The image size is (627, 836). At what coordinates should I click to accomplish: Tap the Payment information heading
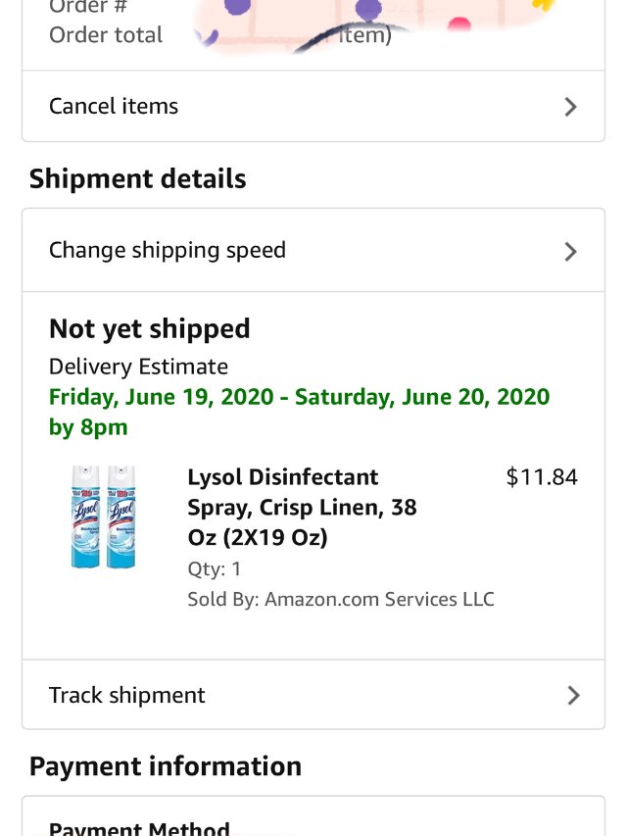pyautogui.click(x=166, y=765)
